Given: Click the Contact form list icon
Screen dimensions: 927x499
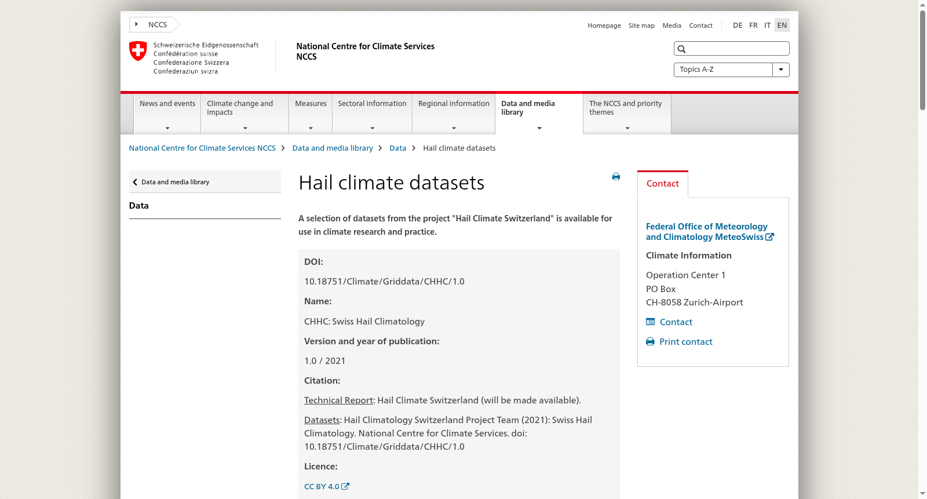Looking at the screenshot, I should (x=651, y=322).
